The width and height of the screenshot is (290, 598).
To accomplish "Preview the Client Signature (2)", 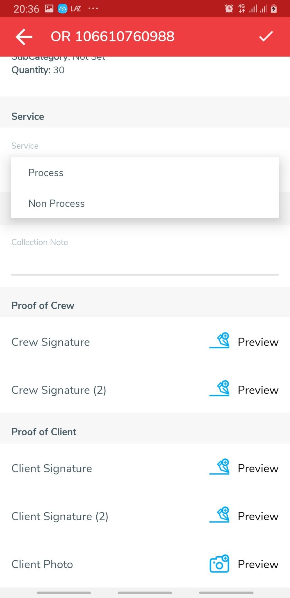I will [258, 516].
